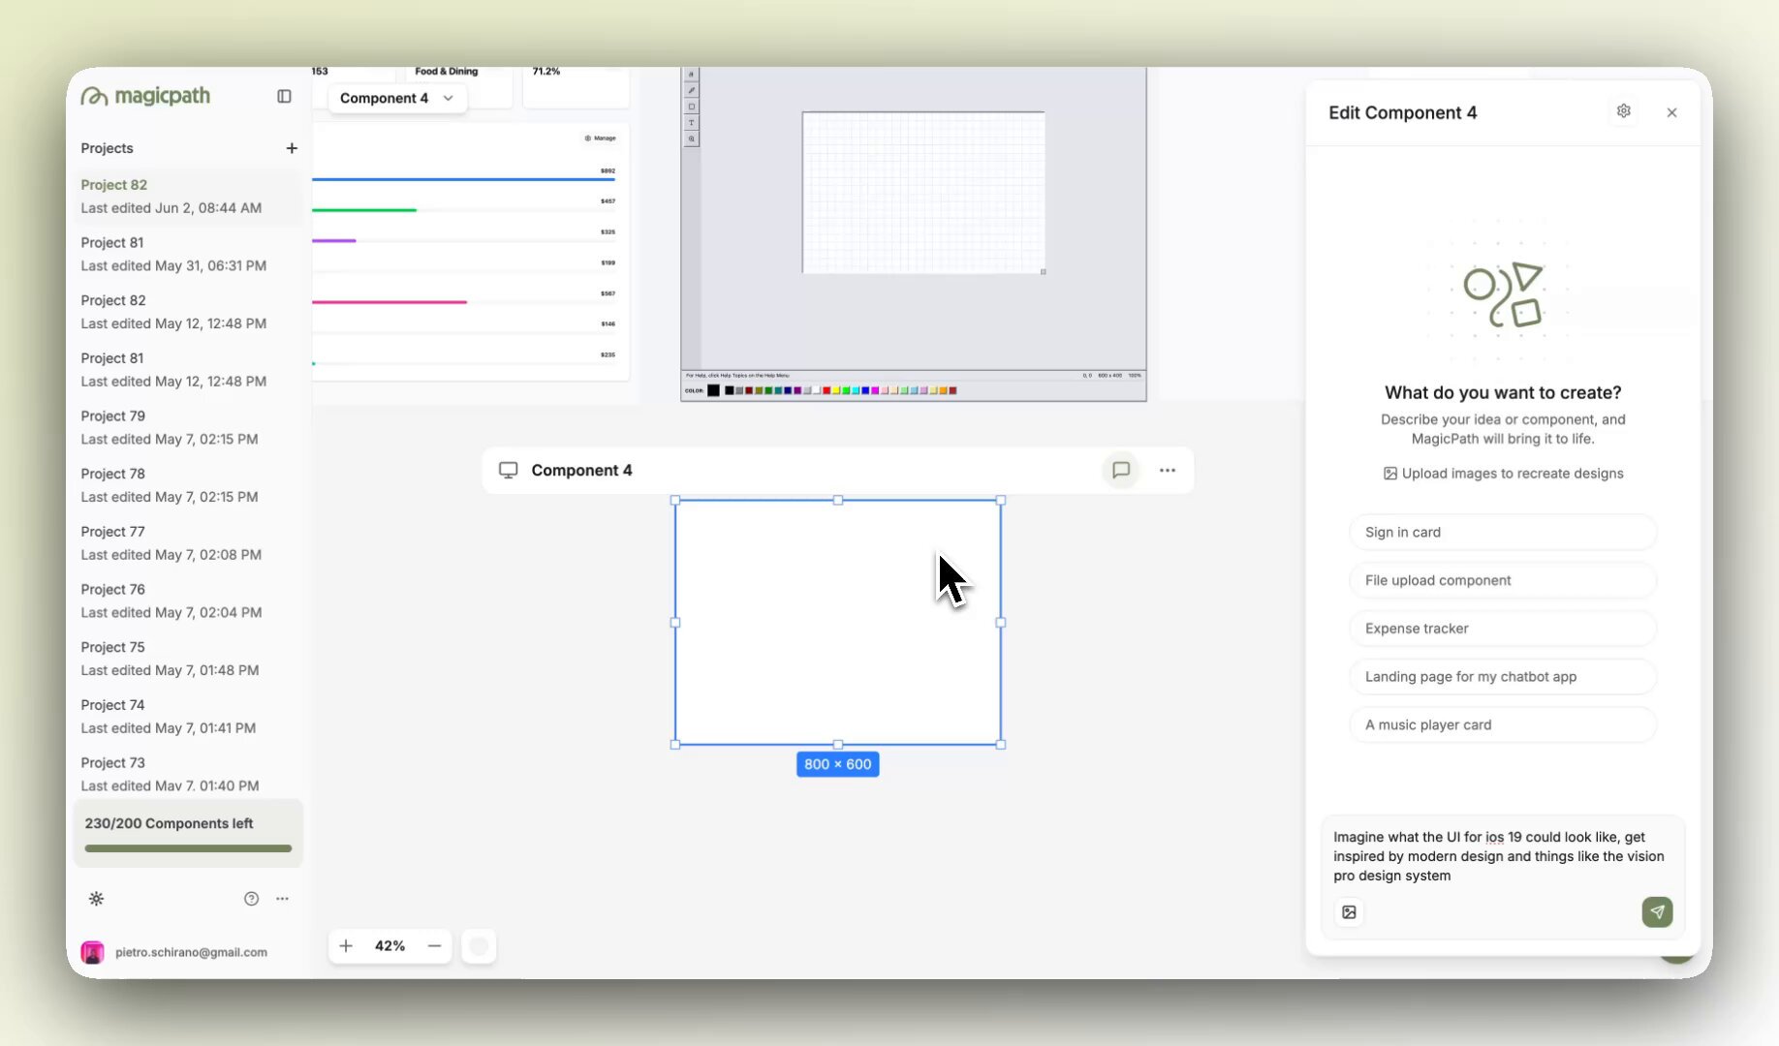Select the rectangle tool in the paint toolbar

click(691, 107)
